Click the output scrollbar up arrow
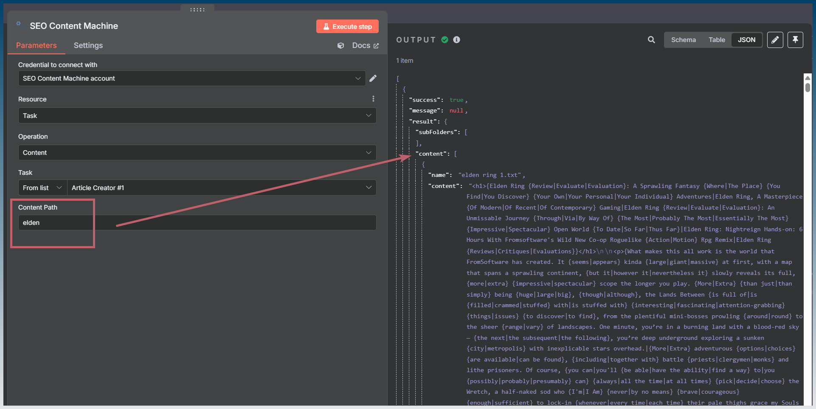The height and width of the screenshot is (409, 816). point(808,78)
